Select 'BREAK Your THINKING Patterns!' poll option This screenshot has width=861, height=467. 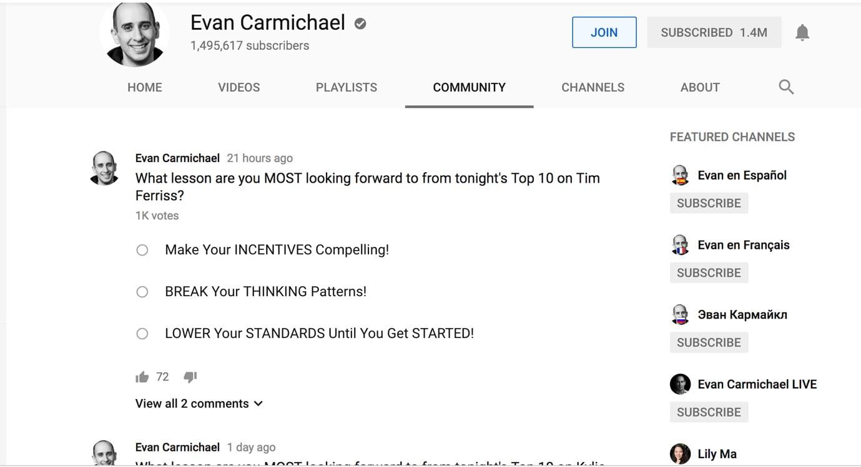pos(142,292)
